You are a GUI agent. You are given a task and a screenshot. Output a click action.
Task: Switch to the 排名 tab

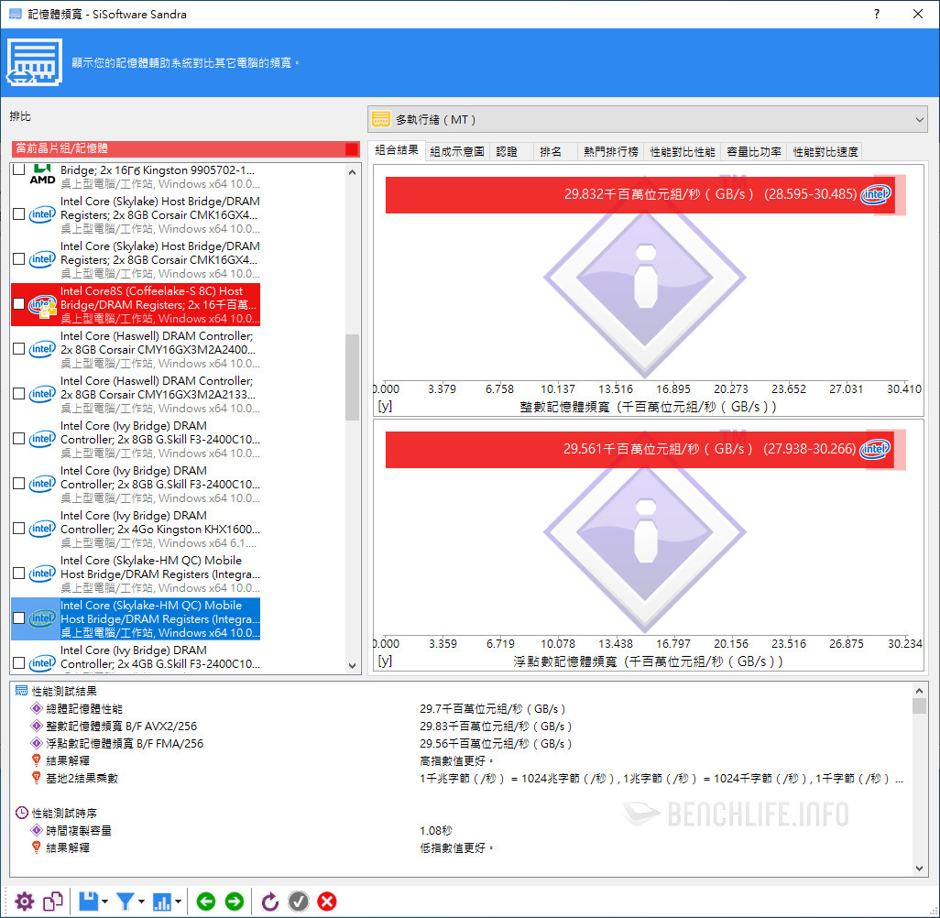[552, 152]
